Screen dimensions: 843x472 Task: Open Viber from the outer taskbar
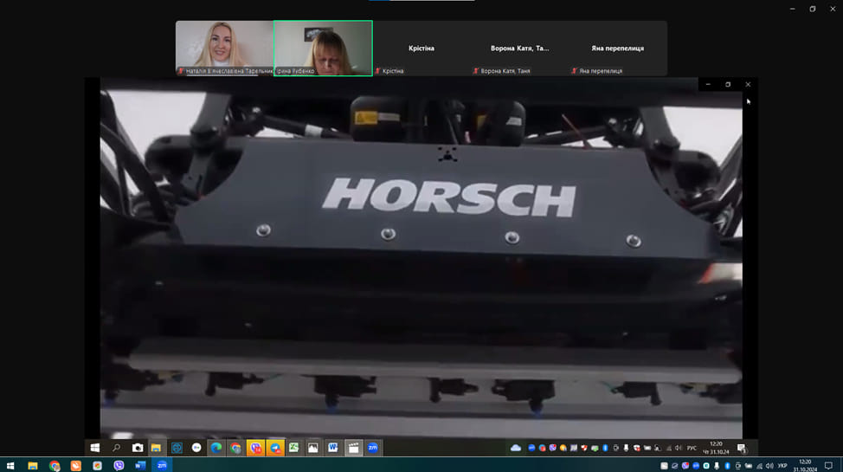click(x=119, y=466)
